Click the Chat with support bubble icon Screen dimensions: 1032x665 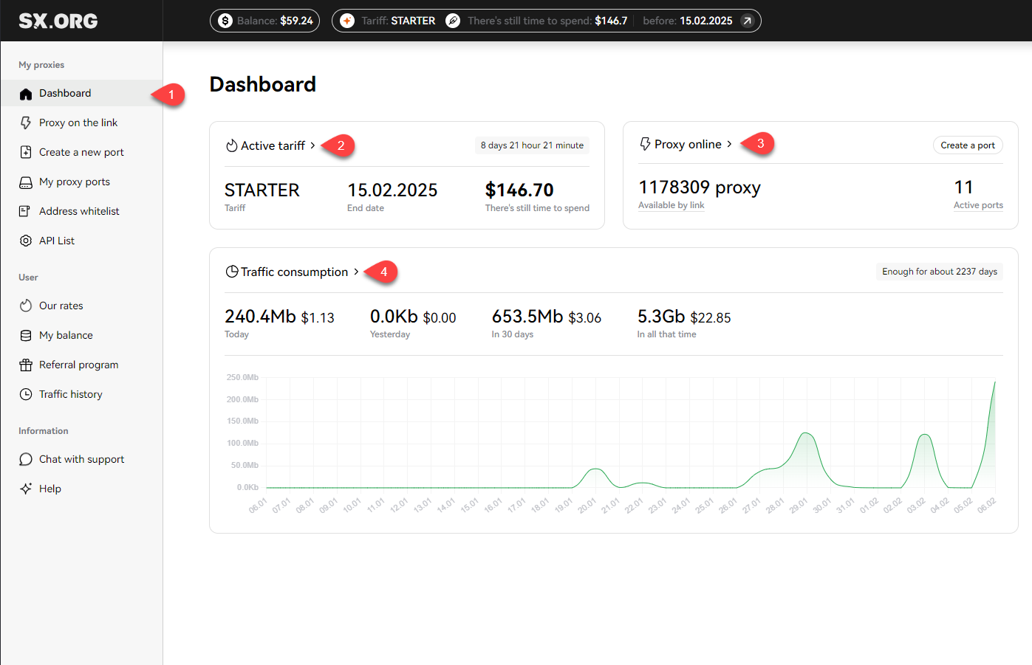24,459
